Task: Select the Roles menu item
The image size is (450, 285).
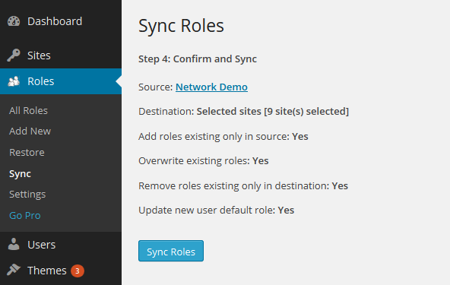Action: [41, 81]
